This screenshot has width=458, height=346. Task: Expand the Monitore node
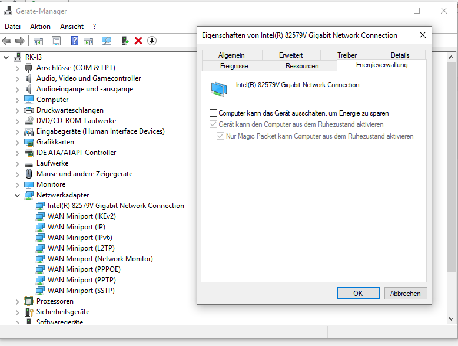[18, 185]
